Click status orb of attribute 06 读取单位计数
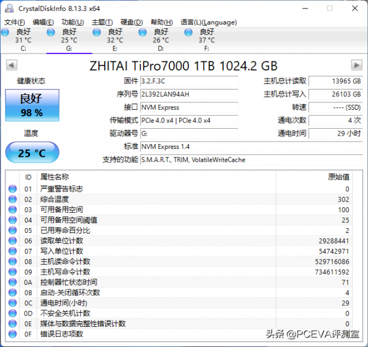The height and width of the screenshot is (347, 368). (13, 241)
